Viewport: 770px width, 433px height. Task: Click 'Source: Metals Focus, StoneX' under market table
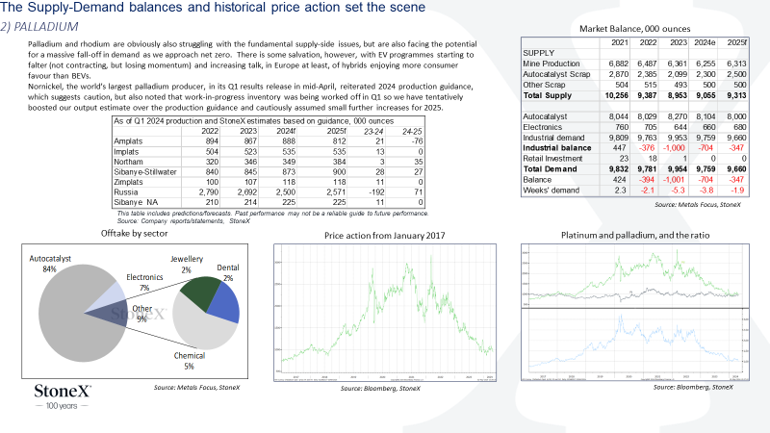(x=697, y=204)
